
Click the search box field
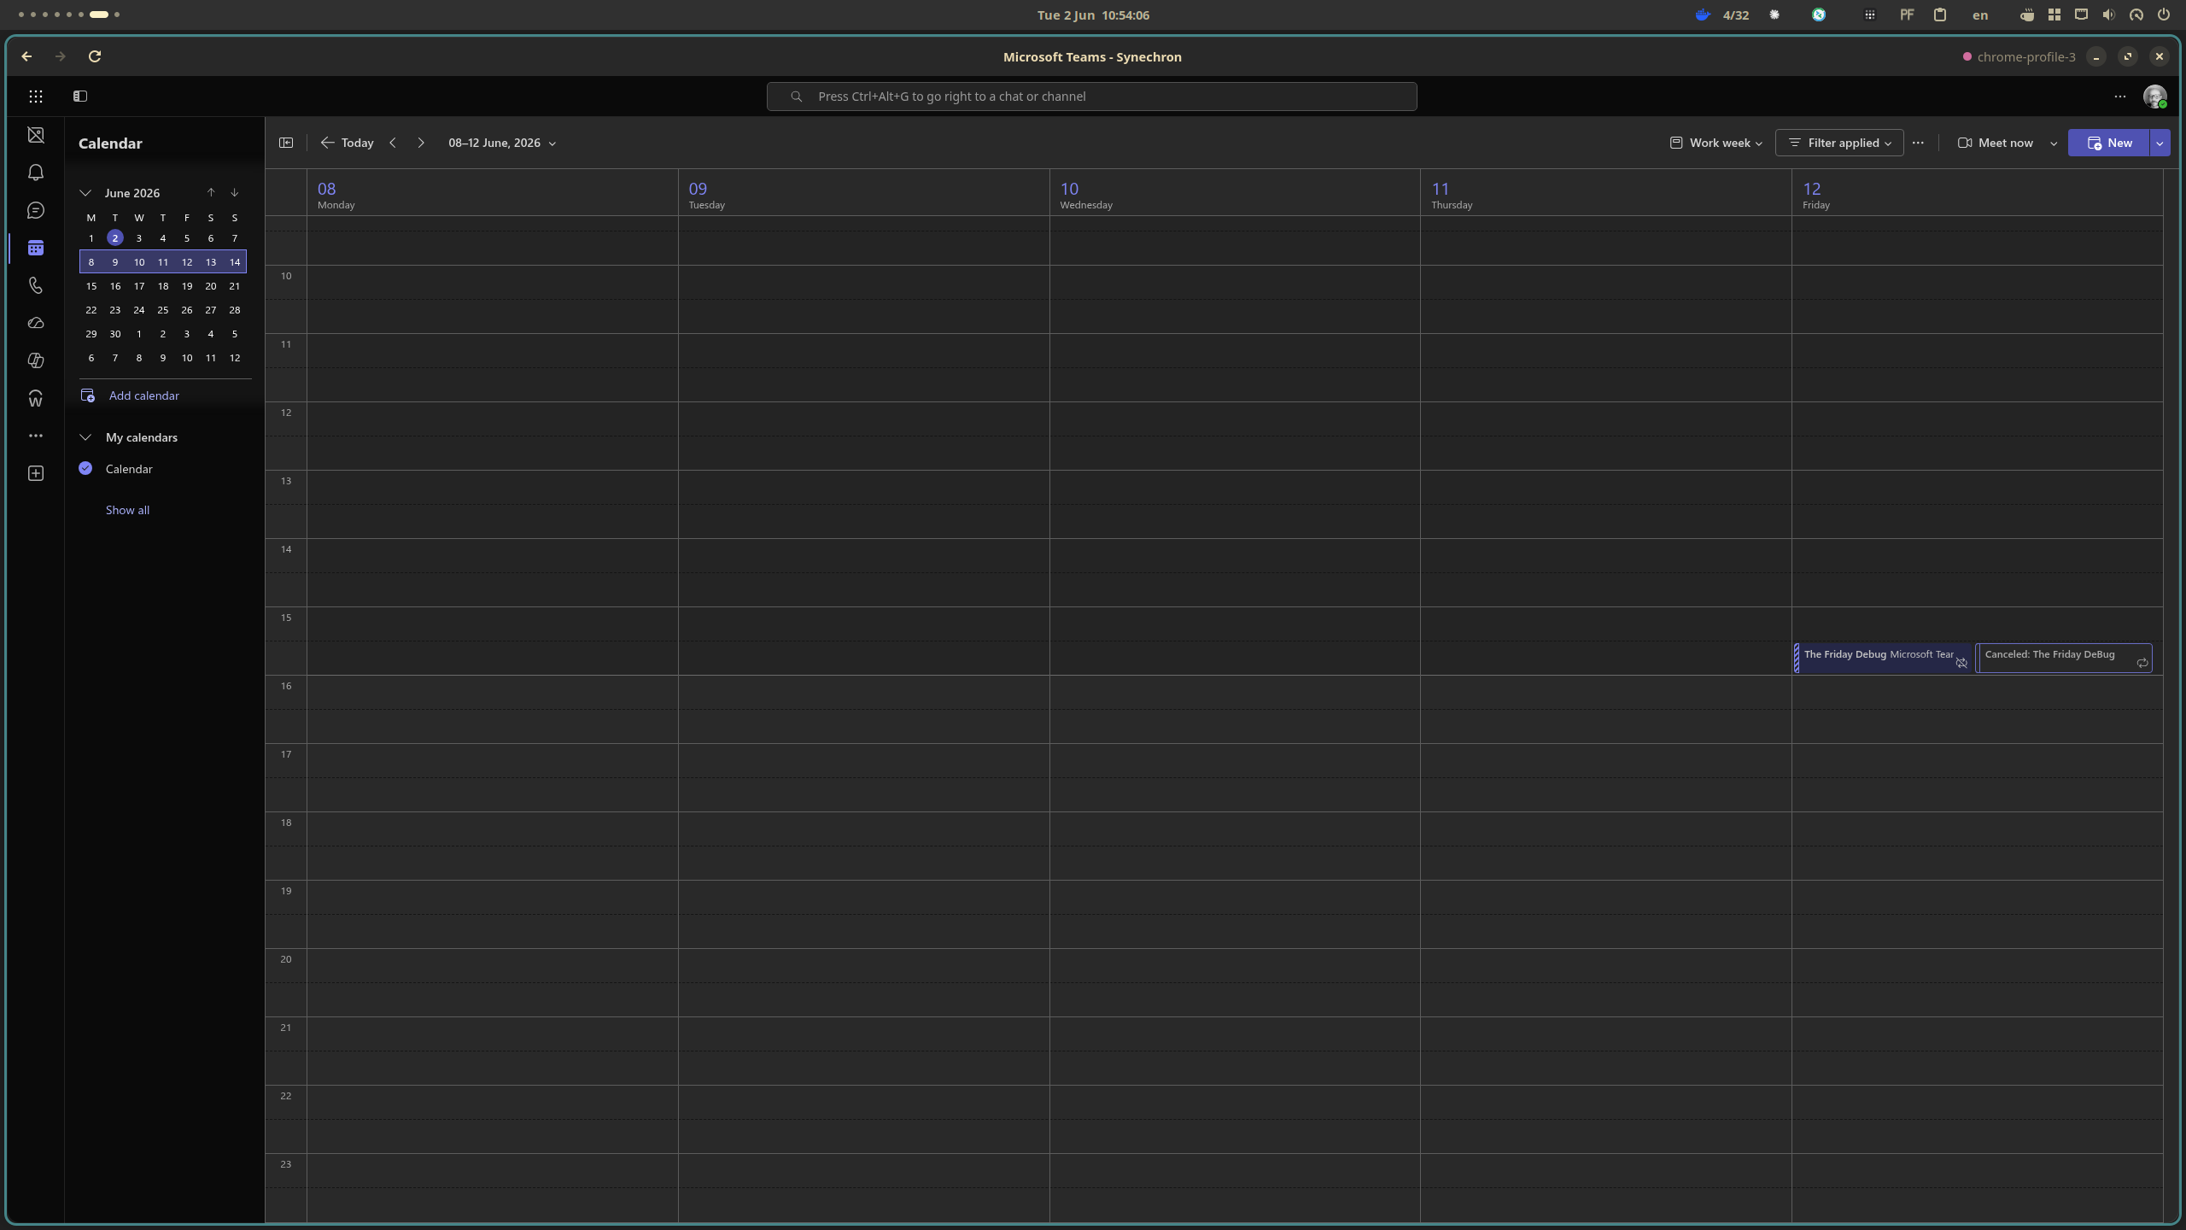[1091, 97]
